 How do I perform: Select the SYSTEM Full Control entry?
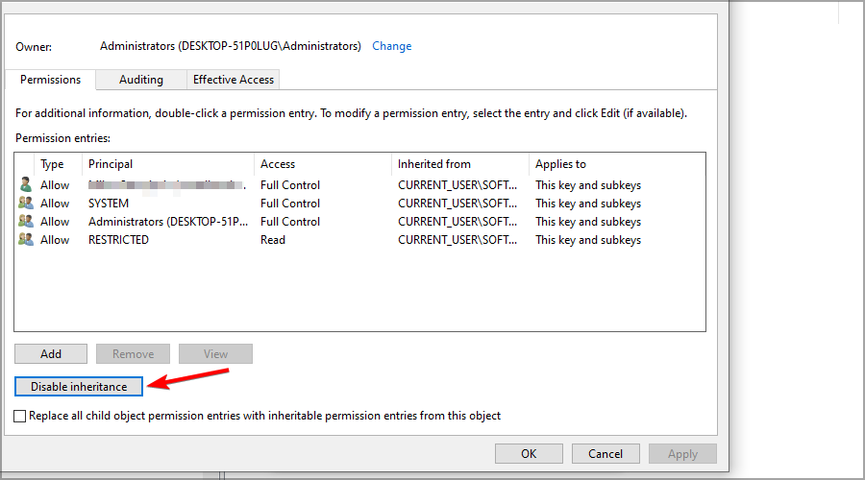359,204
